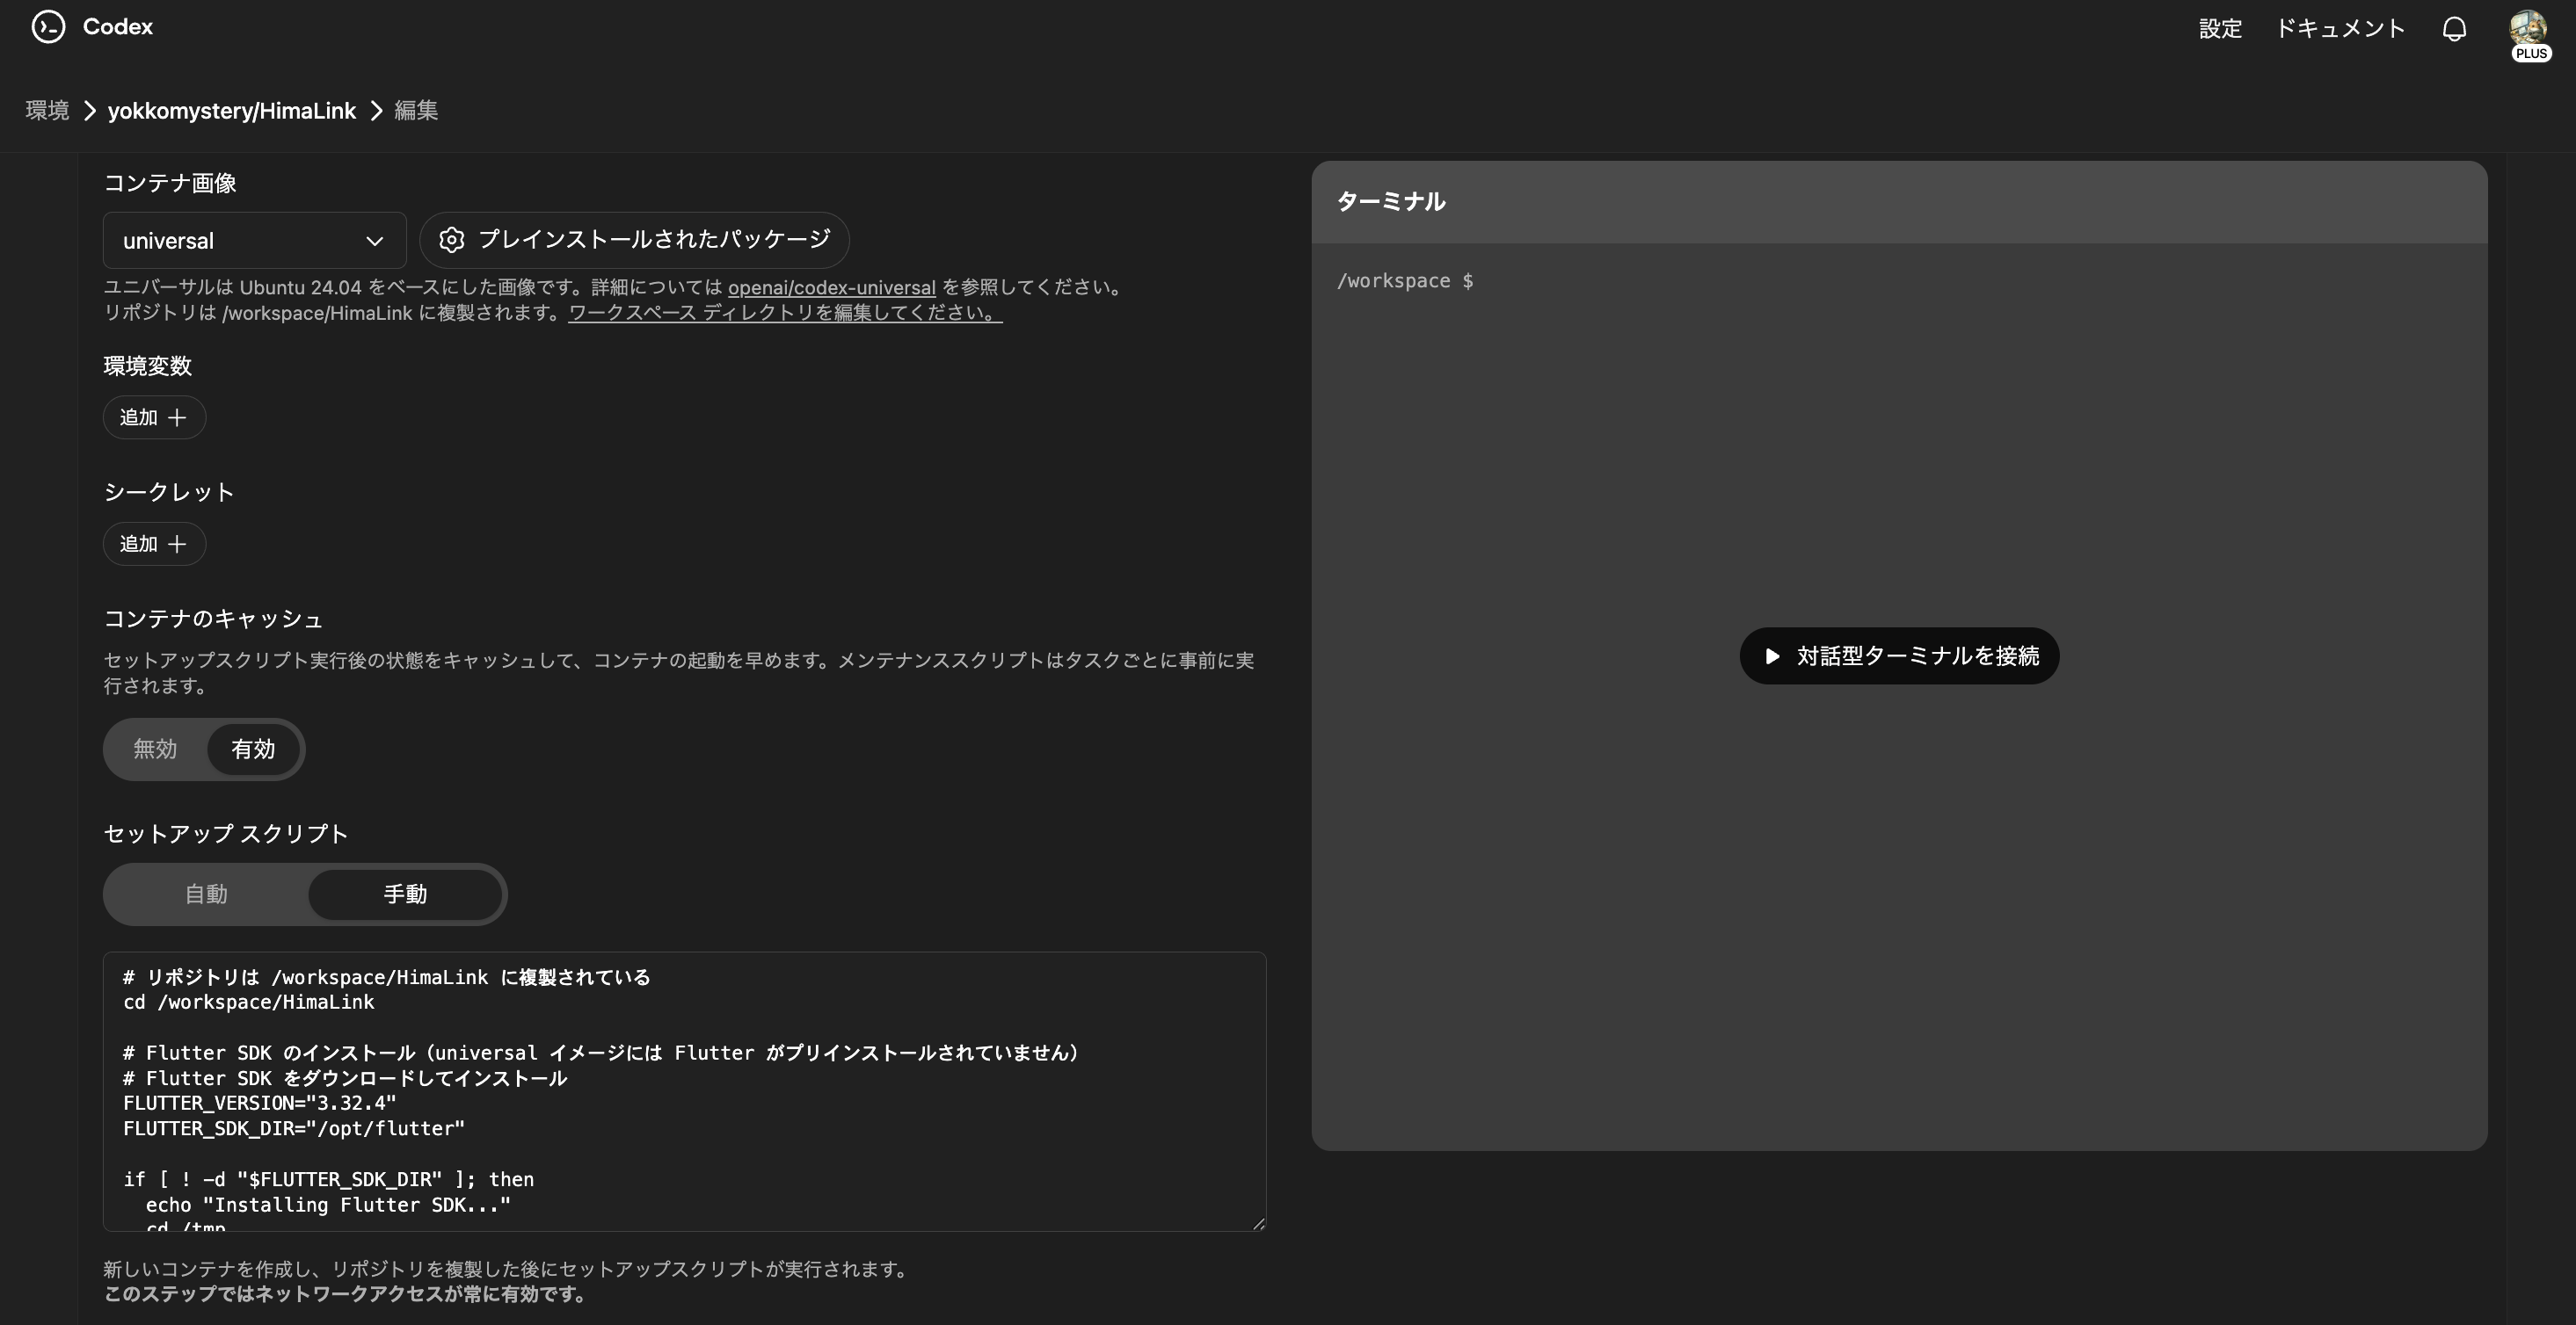Click the gear icon on preinstalled packages button

tap(452, 240)
